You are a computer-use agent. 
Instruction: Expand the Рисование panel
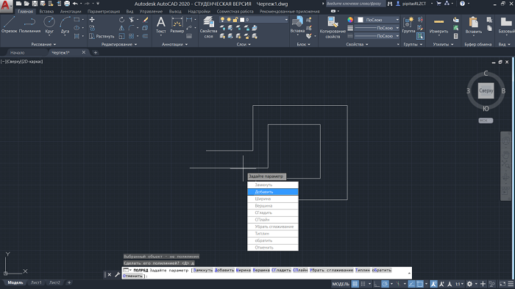pyautogui.click(x=43, y=44)
